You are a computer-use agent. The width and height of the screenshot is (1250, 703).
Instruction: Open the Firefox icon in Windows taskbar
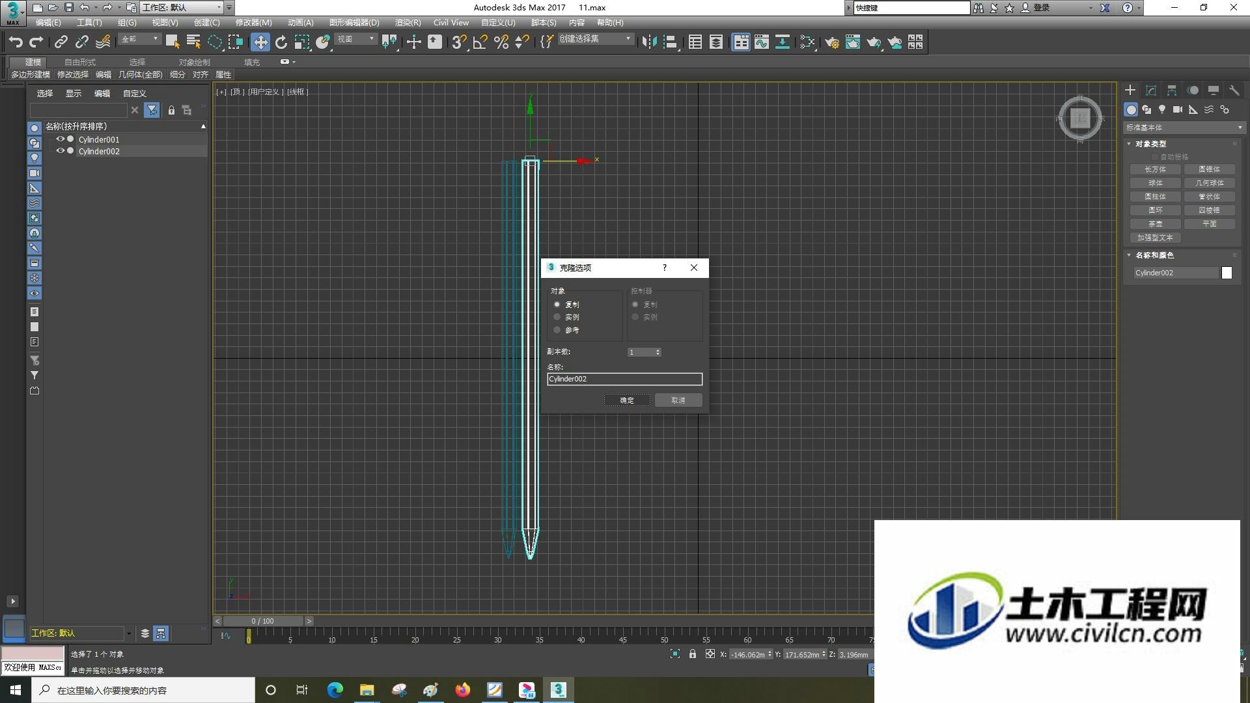click(x=463, y=690)
